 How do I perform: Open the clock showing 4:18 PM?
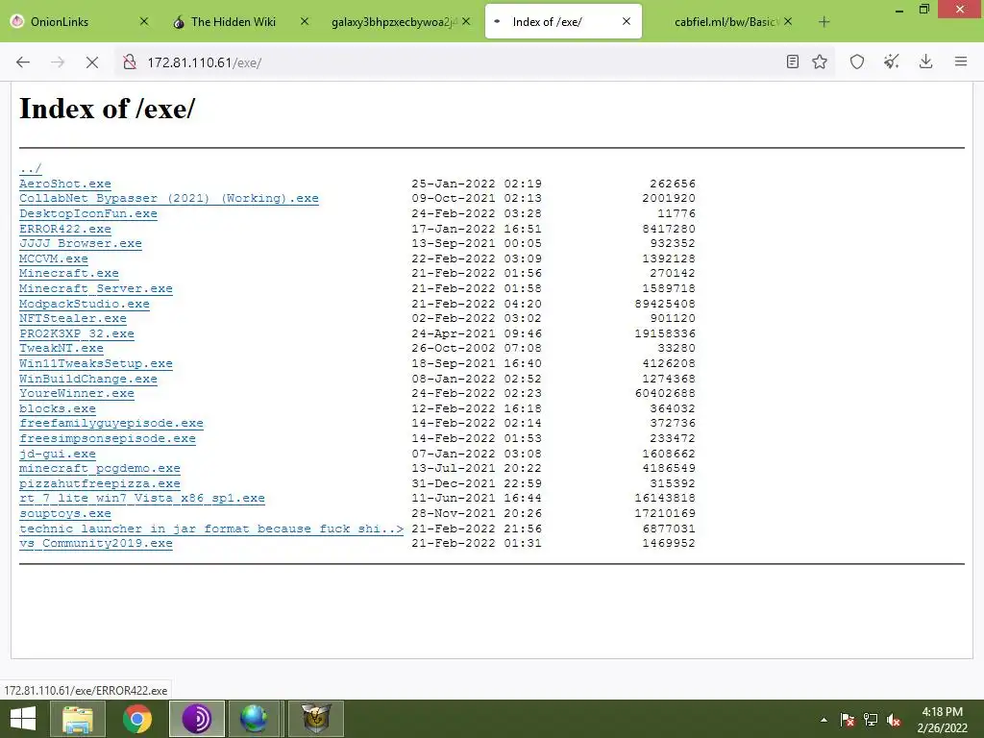(942, 720)
